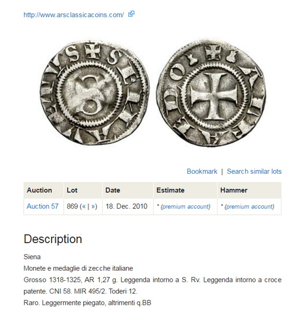Image resolution: width=306 pixels, height=312 pixels.
Task: Open Search similar lots link
Action: tap(254, 171)
